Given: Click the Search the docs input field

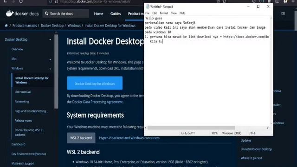Looking at the screenshot, I should pyautogui.click(x=66, y=13).
